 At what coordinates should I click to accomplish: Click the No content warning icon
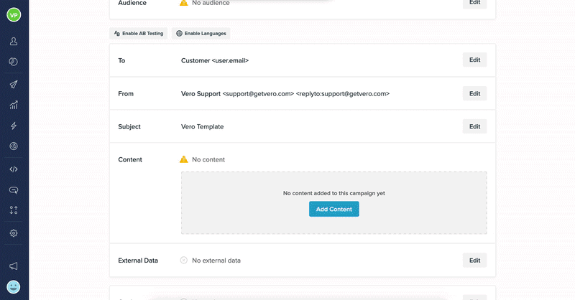click(x=184, y=159)
